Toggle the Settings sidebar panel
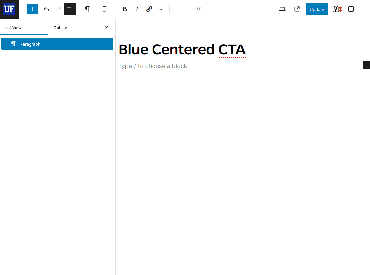 point(351,9)
